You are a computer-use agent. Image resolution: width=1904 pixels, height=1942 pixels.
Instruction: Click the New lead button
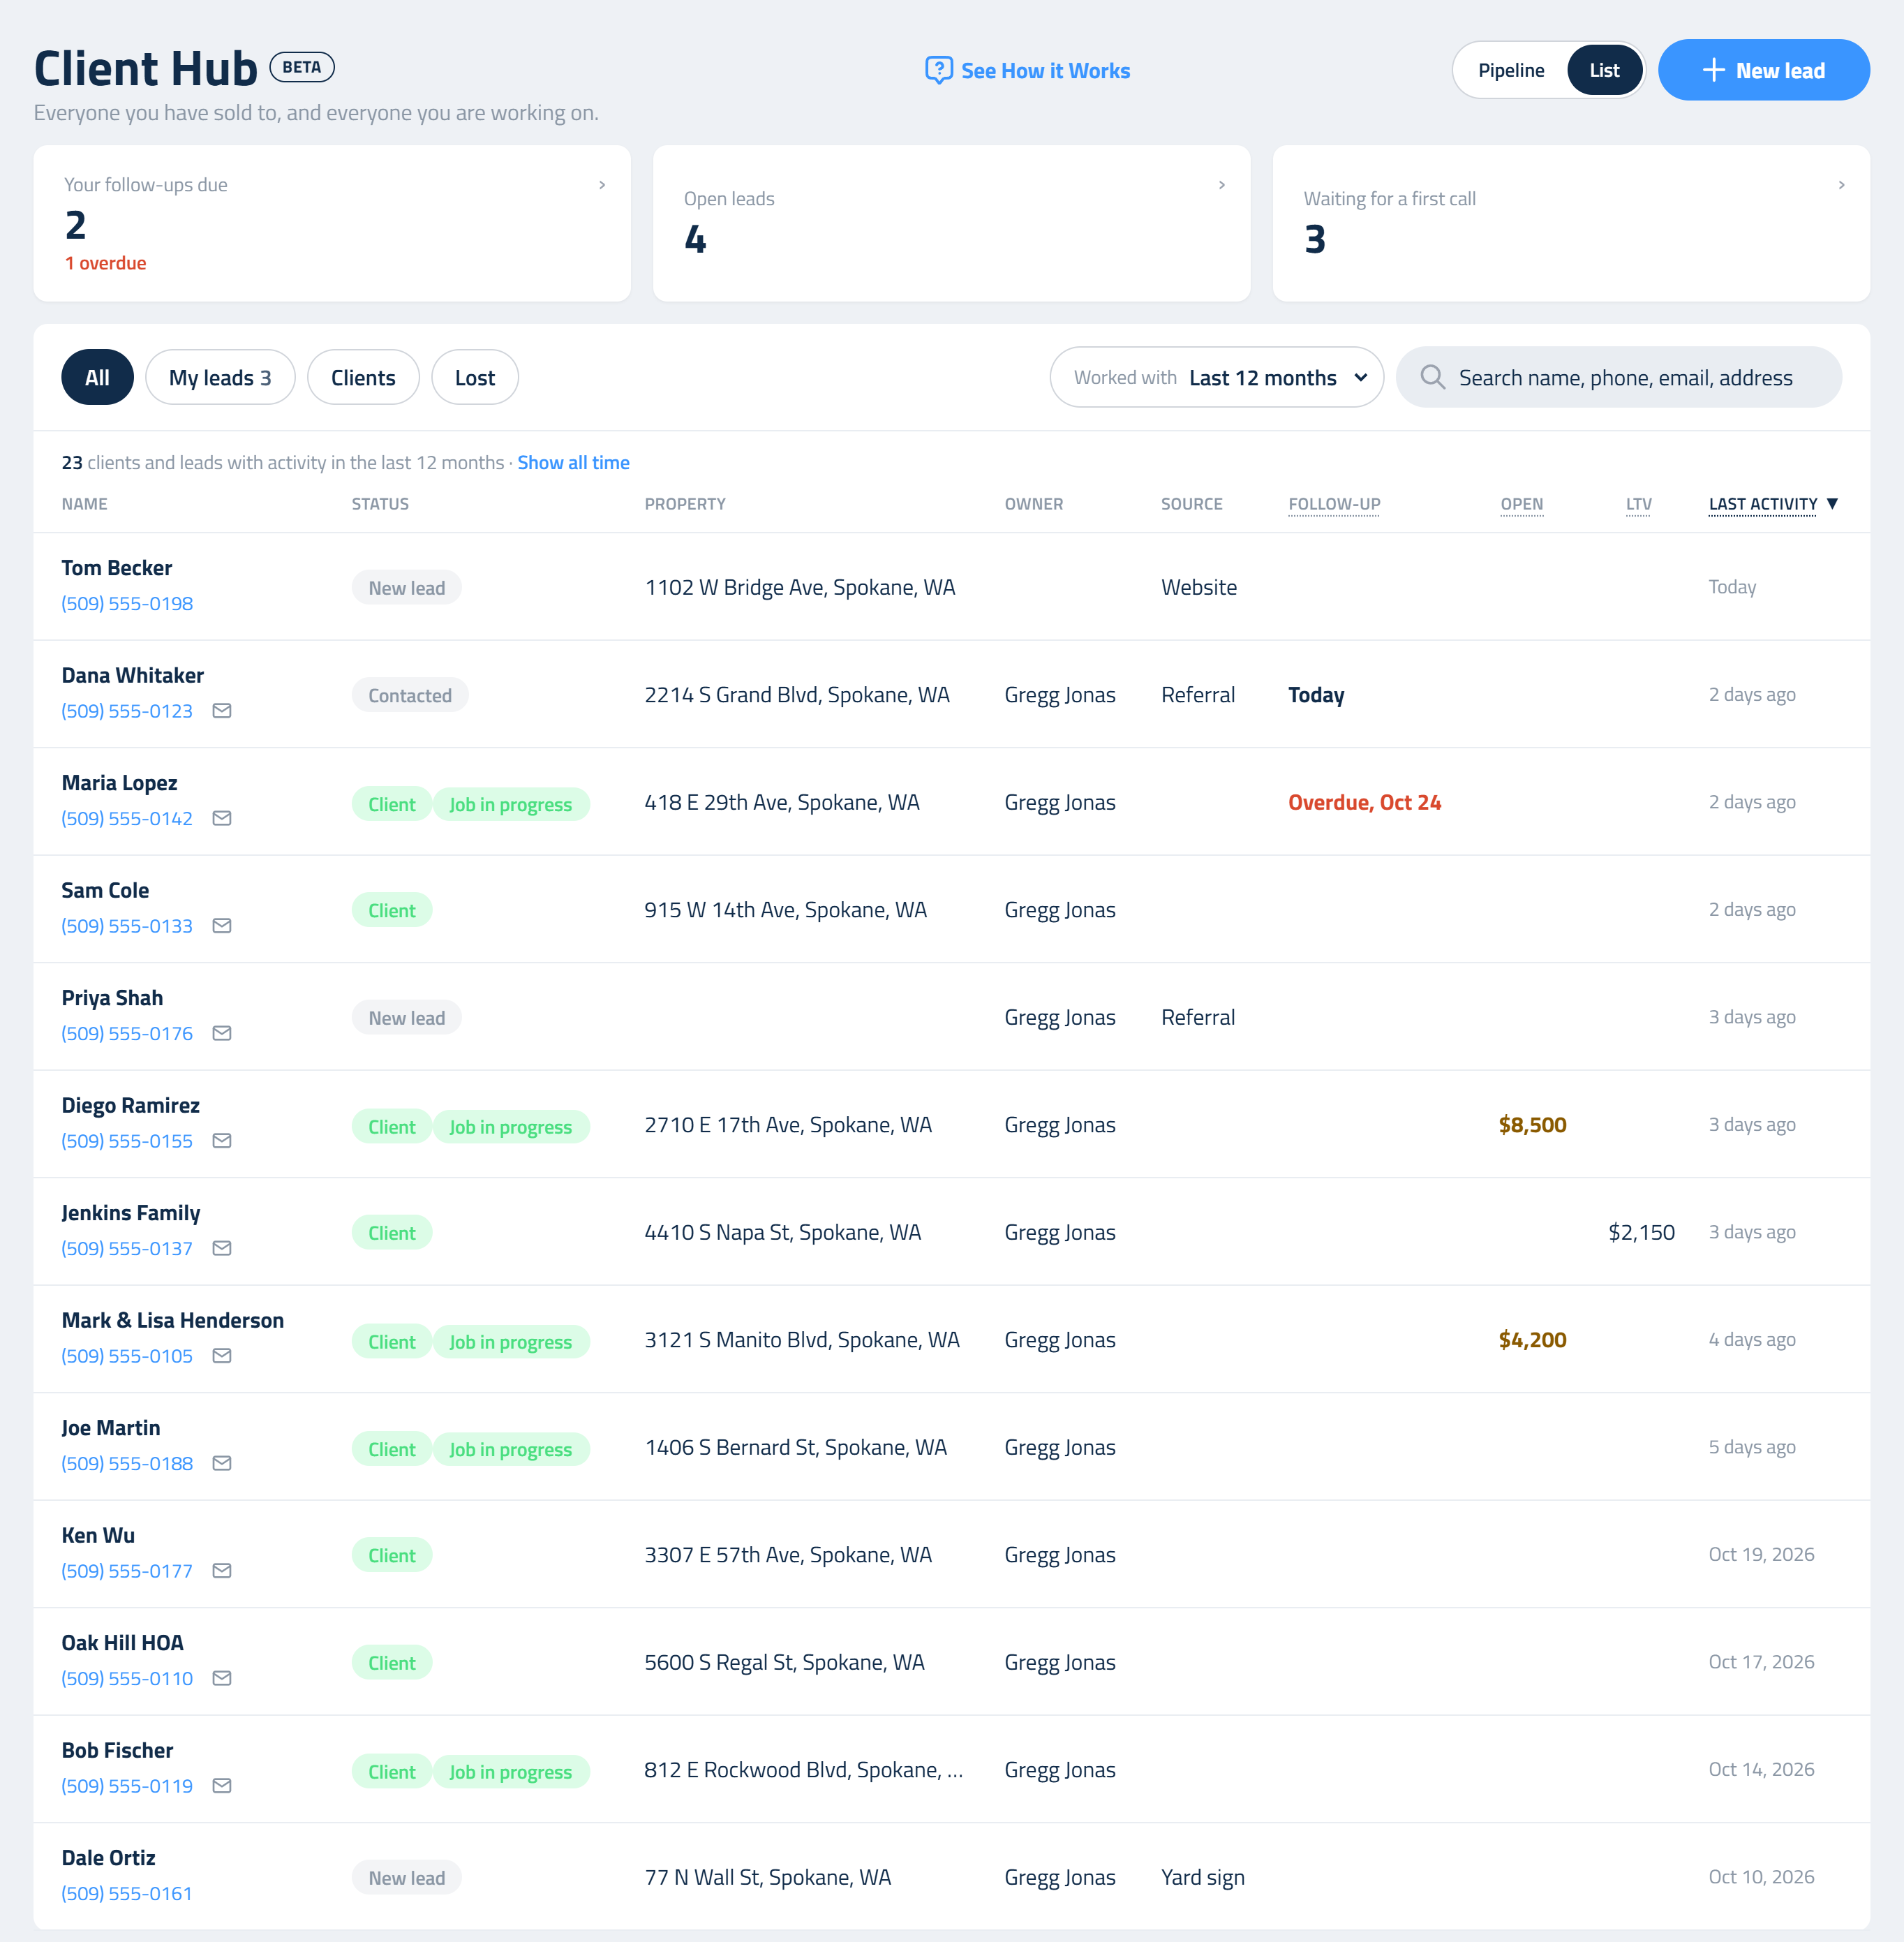[x=1763, y=70]
